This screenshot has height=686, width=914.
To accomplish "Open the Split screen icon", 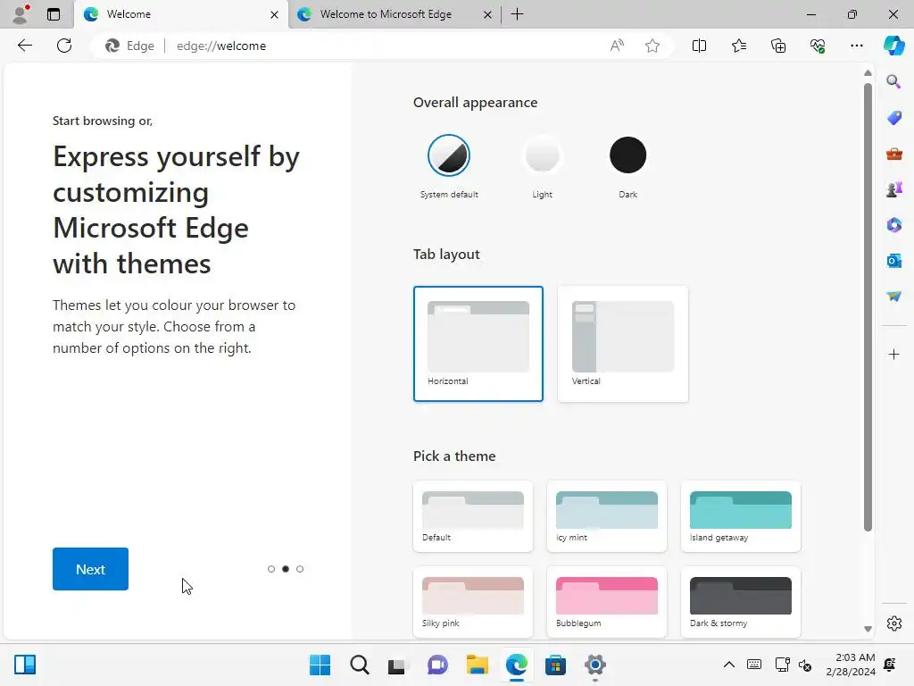I will tap(699, 46).
